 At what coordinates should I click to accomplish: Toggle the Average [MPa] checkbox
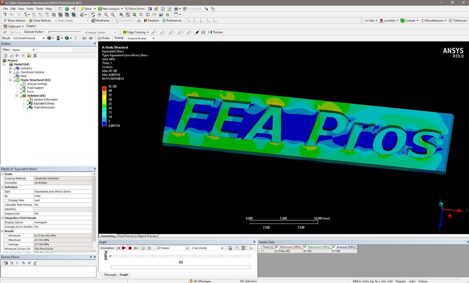[334, 247]
